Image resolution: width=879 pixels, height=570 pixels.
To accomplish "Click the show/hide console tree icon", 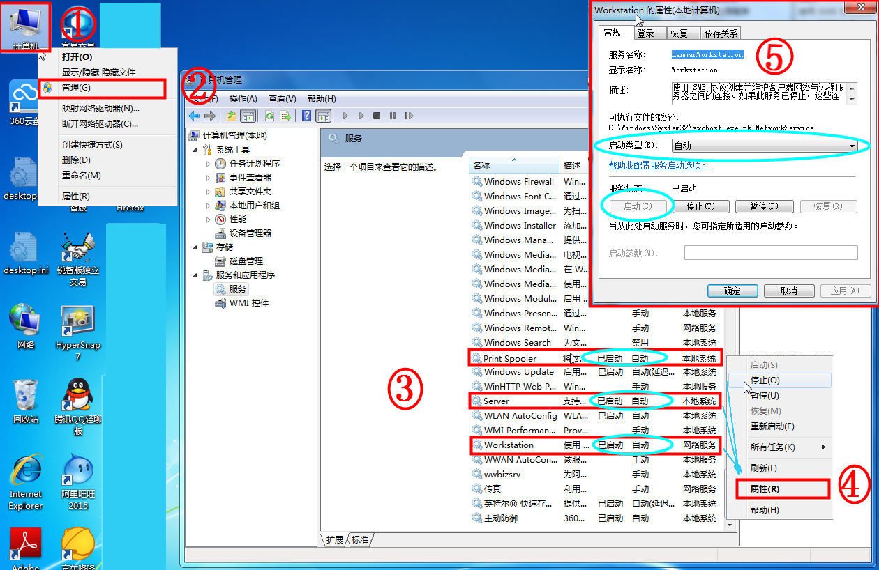I will [248, 116].
